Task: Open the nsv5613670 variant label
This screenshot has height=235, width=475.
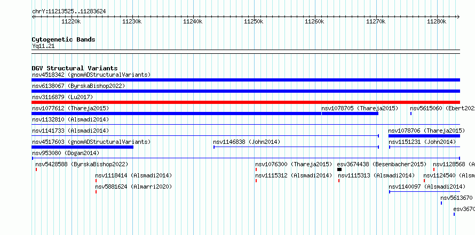Action: point(456,198)
